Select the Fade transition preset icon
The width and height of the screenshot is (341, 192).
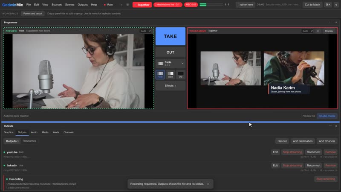(x=160, y=75)
